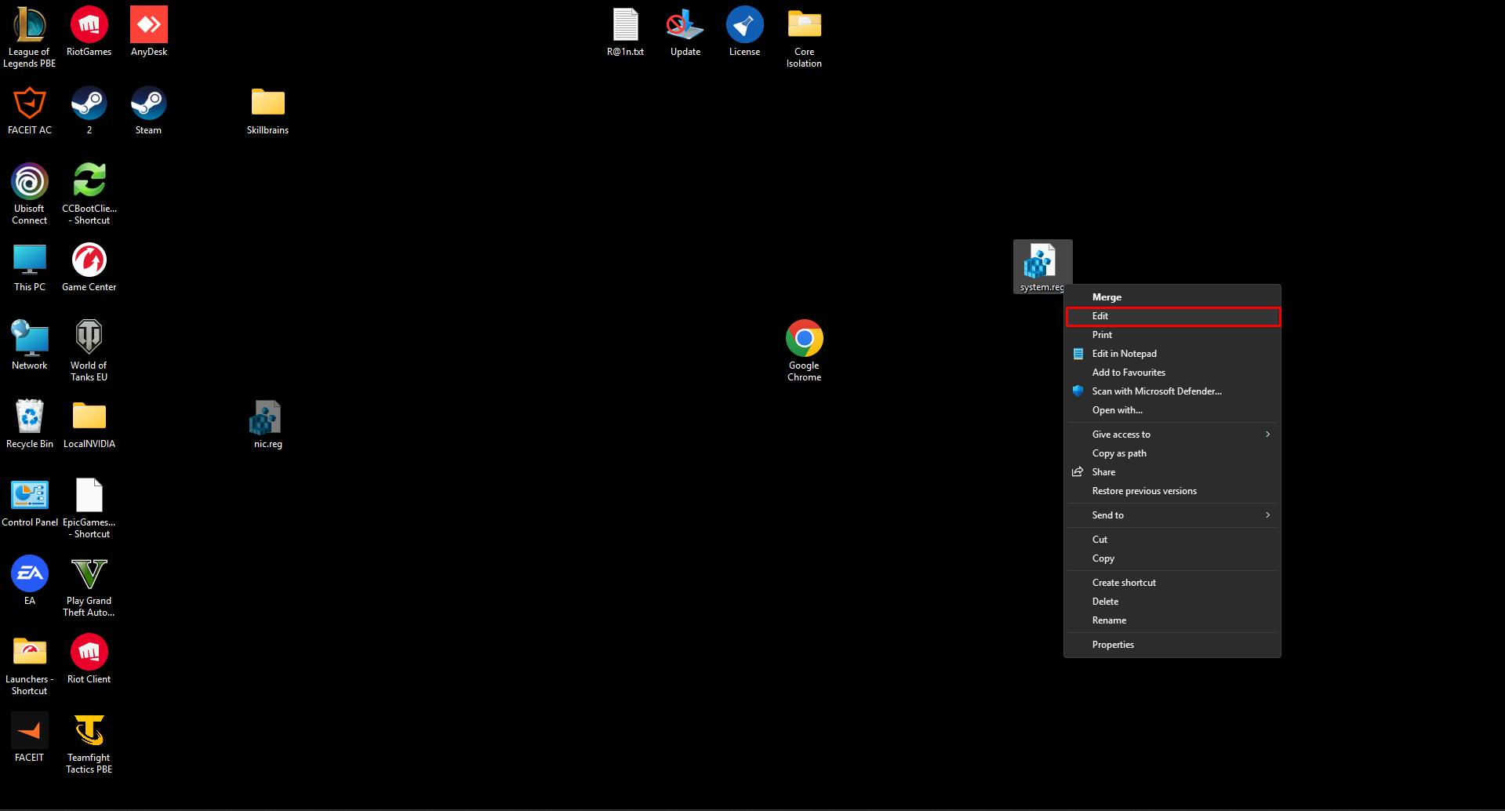
Task: Choose Restore previous versions
Action: pos(1172,491)
